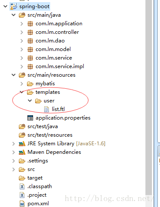Click the mybatis folder icon
The image size is (160, 207).
click(30, 84)
